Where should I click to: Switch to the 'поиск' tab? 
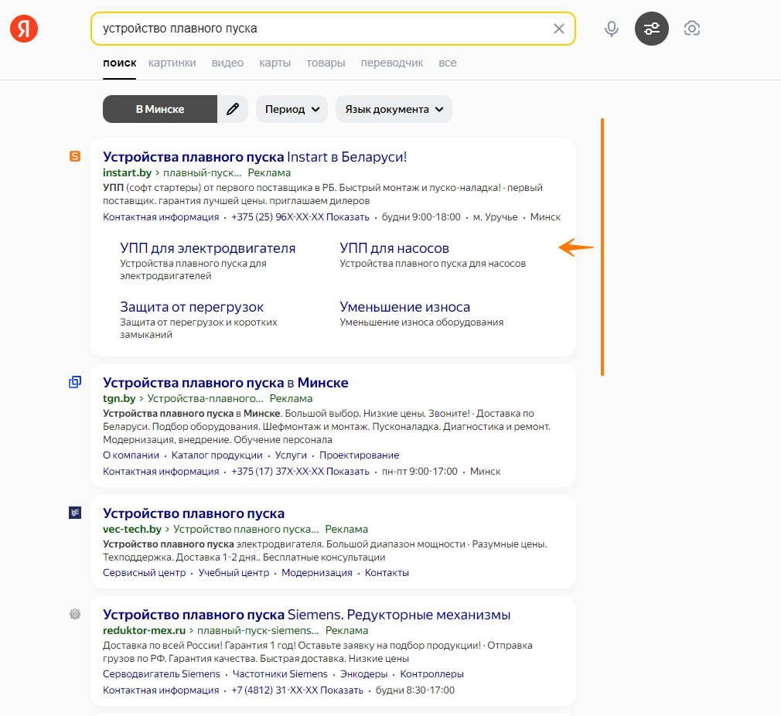pyautogui.click(x=120, y=63)
